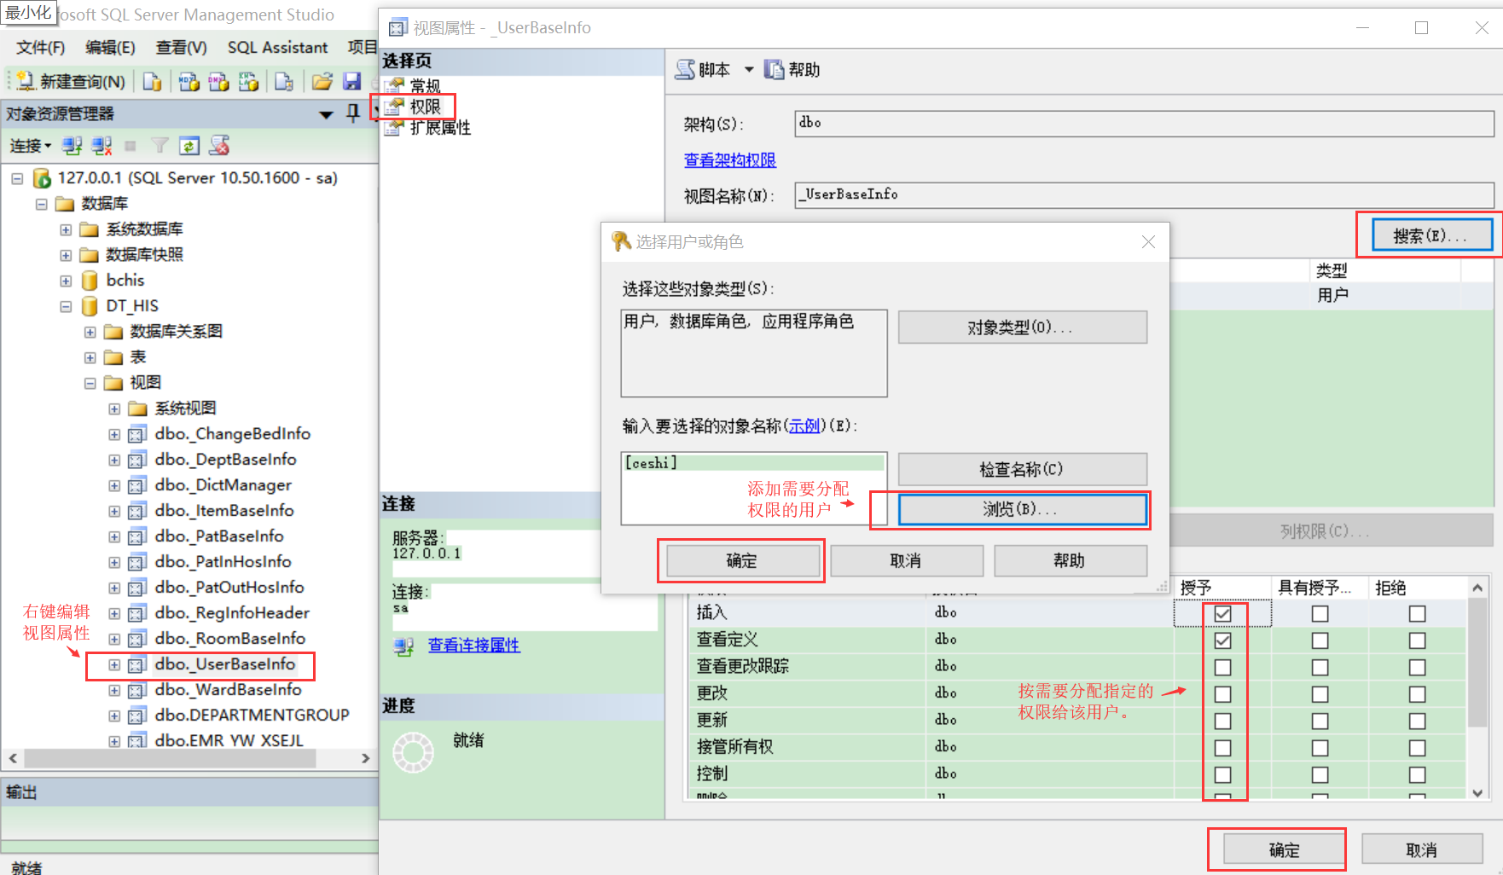
Task: Connect to a server via the connect icon
Action: [x=72, y=145]
